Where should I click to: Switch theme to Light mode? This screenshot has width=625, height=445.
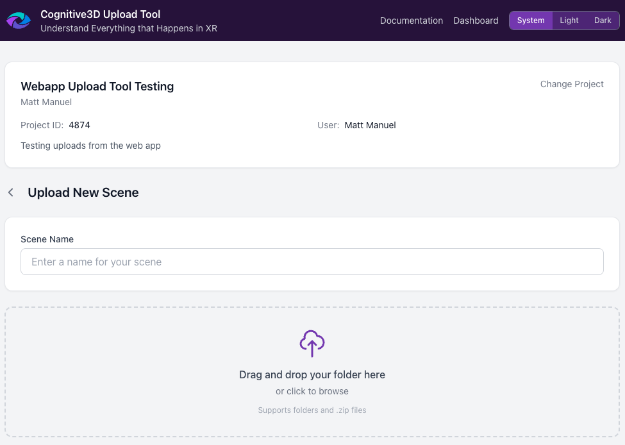click(x=569, y=20)
